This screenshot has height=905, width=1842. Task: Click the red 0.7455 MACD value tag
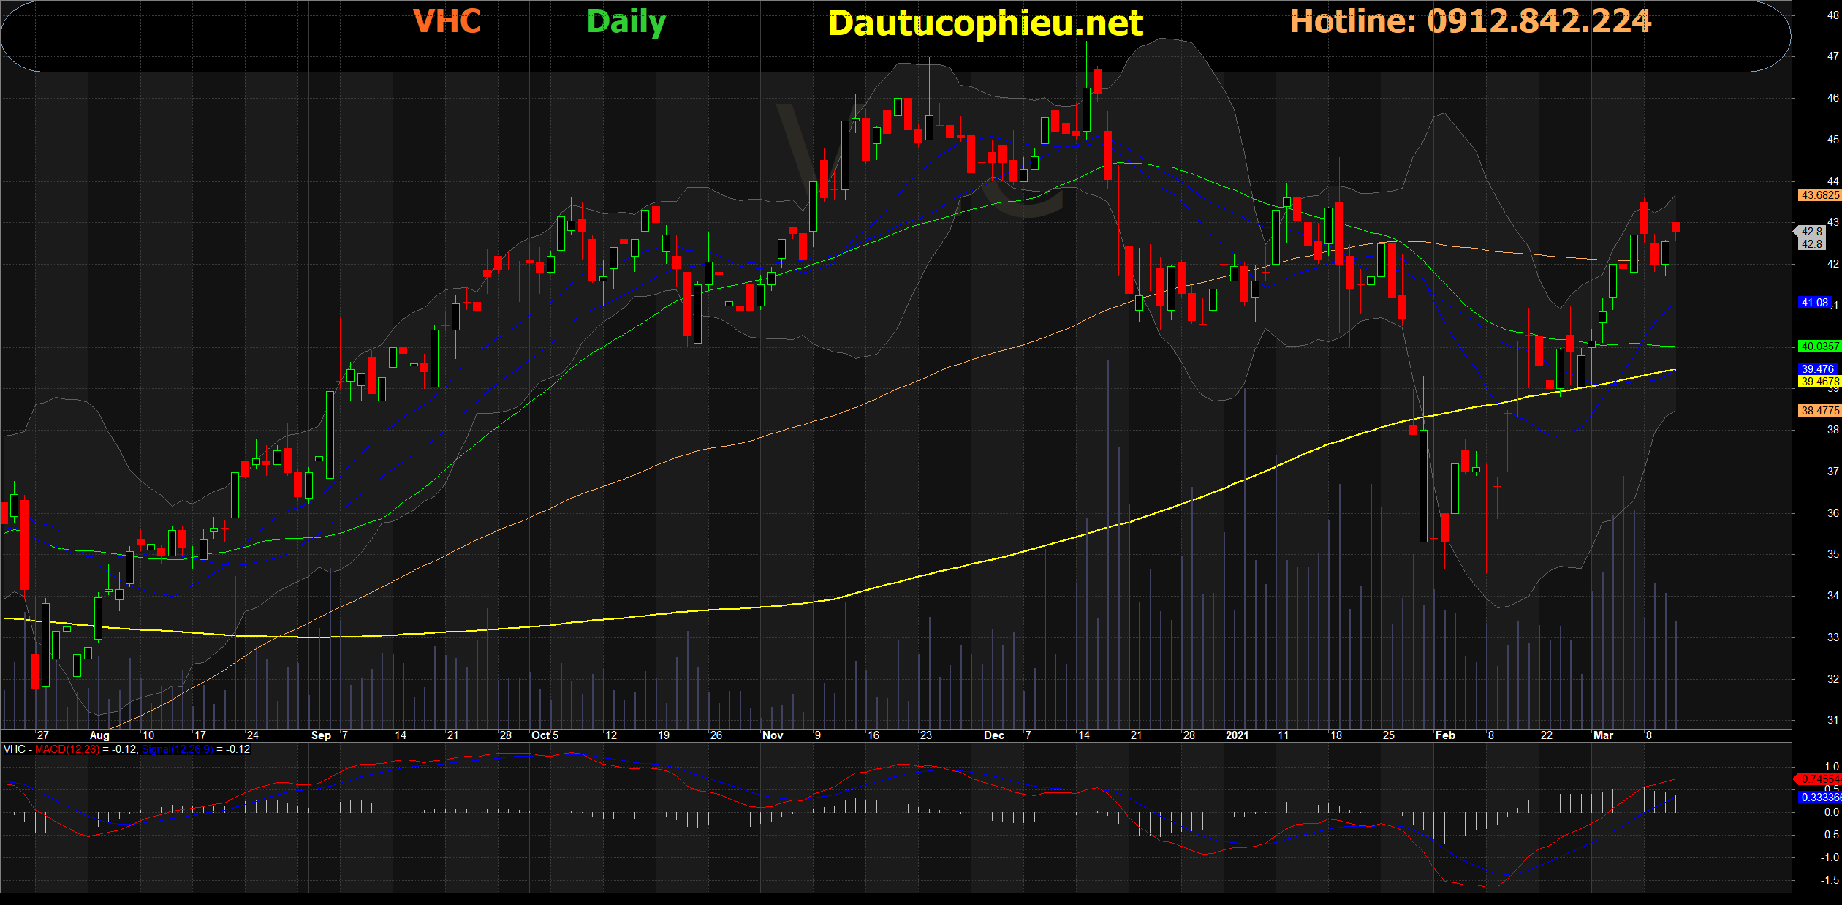point(1819,779)
